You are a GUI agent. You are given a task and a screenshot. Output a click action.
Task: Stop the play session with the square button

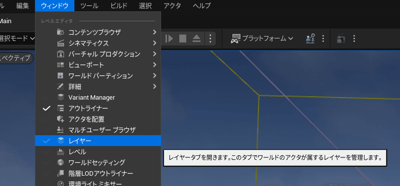(x=183, y=38)
